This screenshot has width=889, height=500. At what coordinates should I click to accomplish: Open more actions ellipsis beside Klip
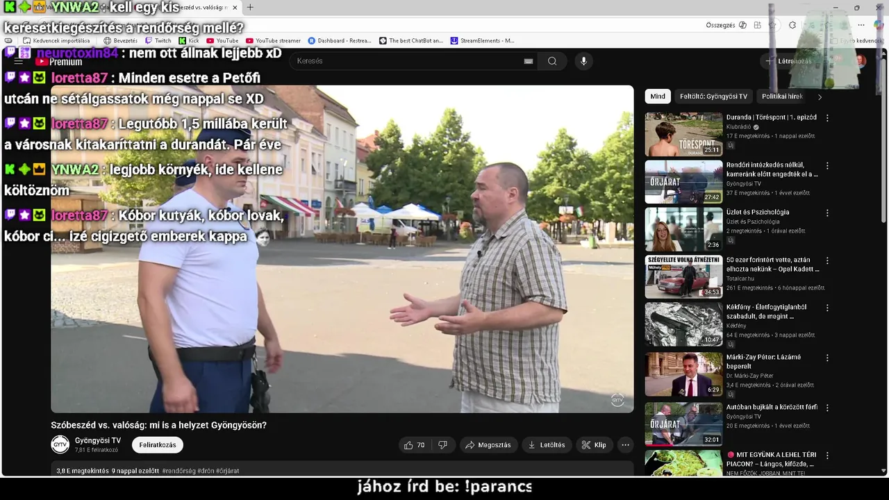pos(625,445)
